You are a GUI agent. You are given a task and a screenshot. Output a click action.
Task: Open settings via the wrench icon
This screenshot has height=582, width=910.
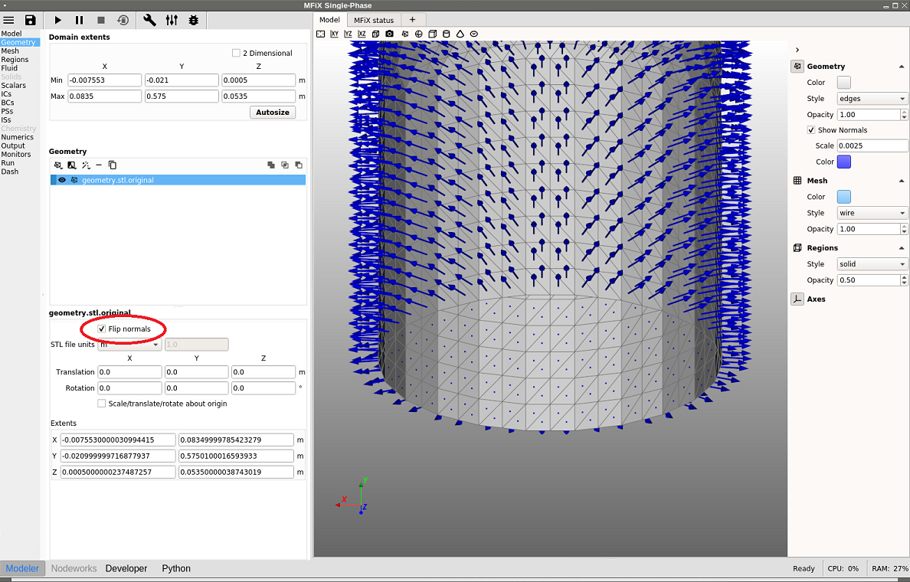(x=149, y=20)
